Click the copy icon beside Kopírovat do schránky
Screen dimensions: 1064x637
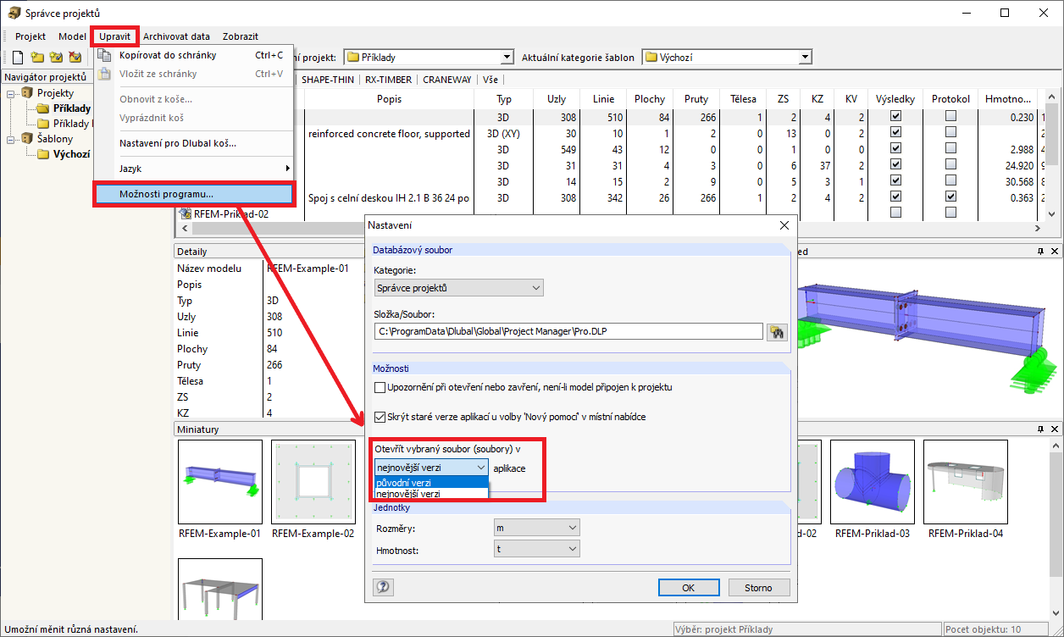click(103, 53)
